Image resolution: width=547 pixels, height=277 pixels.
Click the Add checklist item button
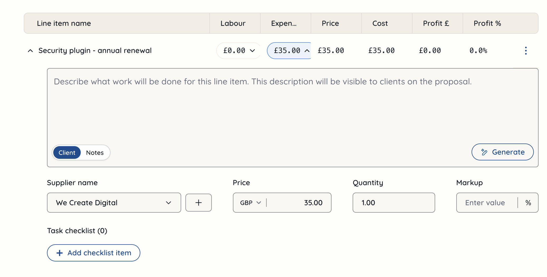pos(93,253)
